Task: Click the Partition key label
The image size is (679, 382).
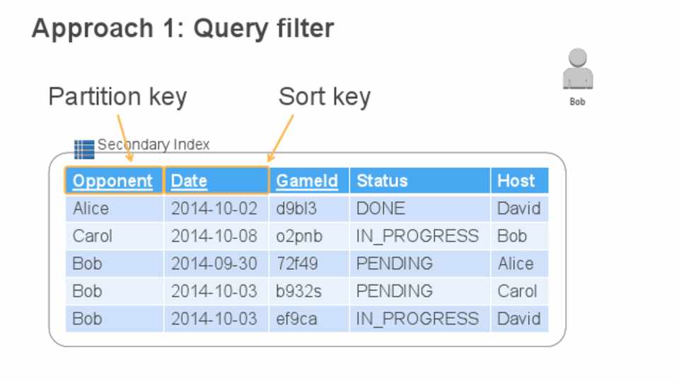Action: point(117,97)
